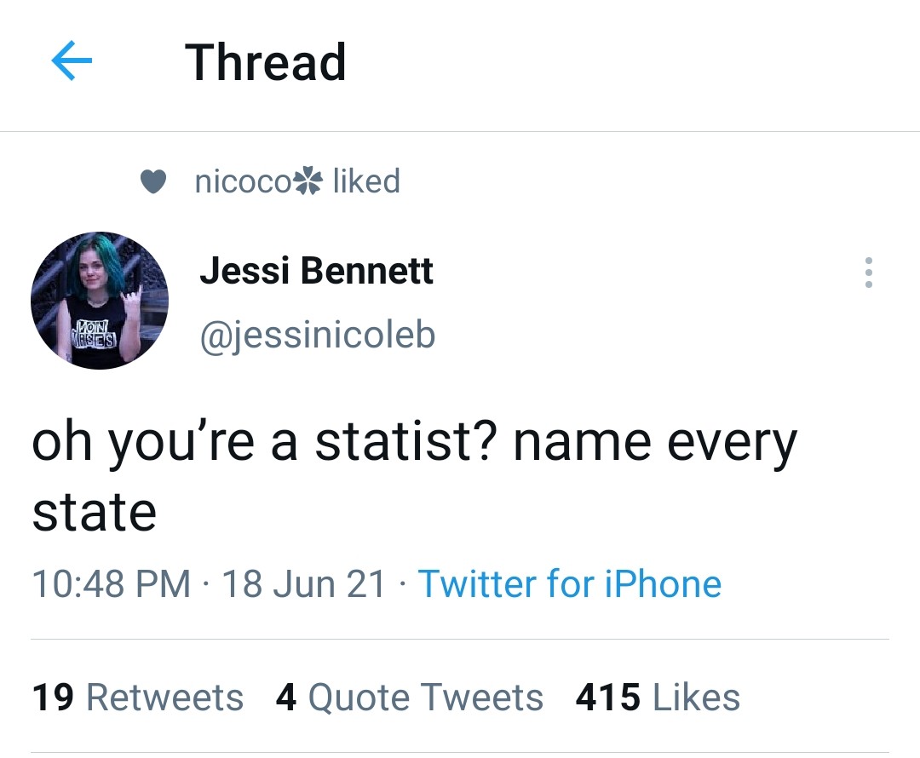Tap the number 415 in Likes
The height and width of the screenshot is (758, 920).
click(x=608, y=697)
